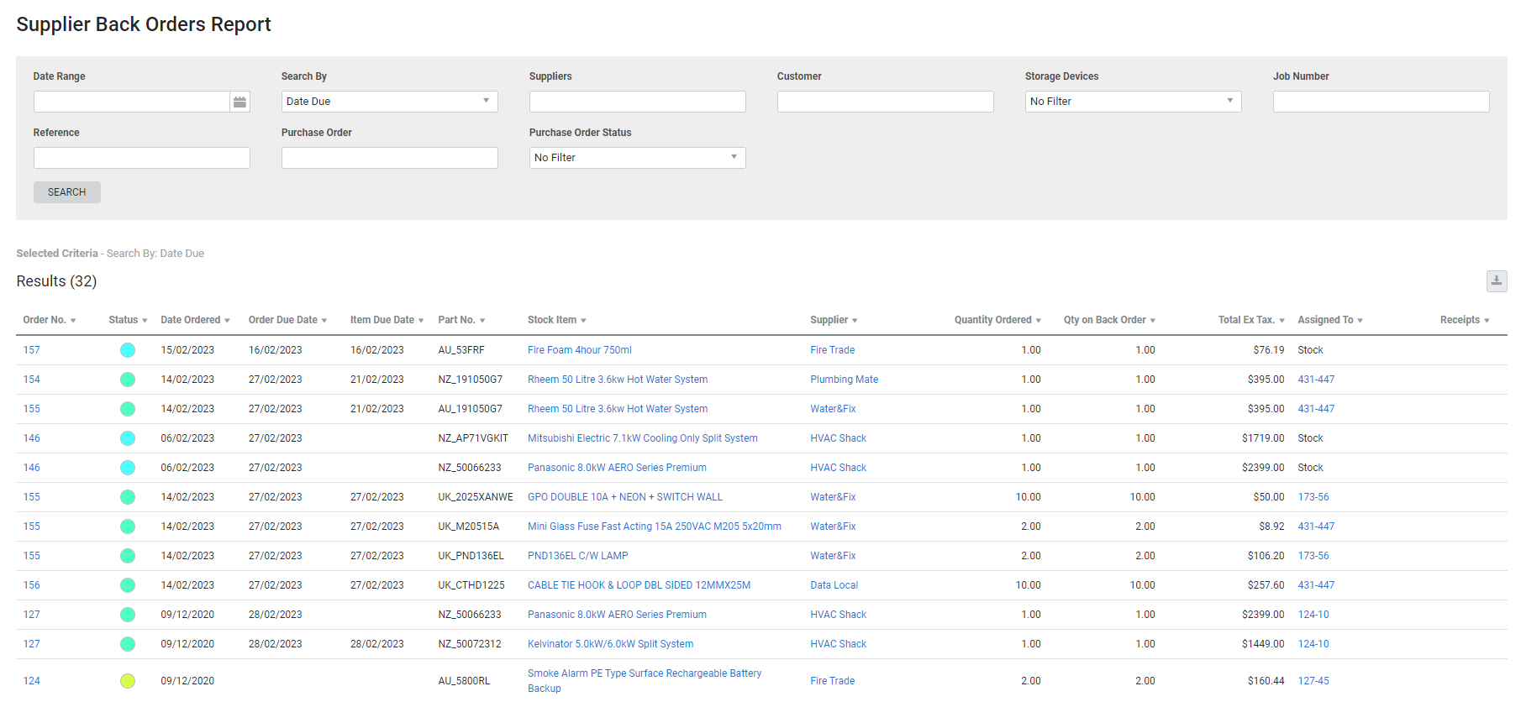Open Mitsubishi Electric 7.1kW Cooling Only Split System

(x=643, y=438)
